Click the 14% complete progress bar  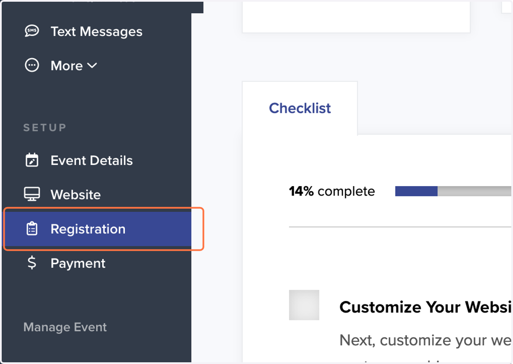point(453,191)
